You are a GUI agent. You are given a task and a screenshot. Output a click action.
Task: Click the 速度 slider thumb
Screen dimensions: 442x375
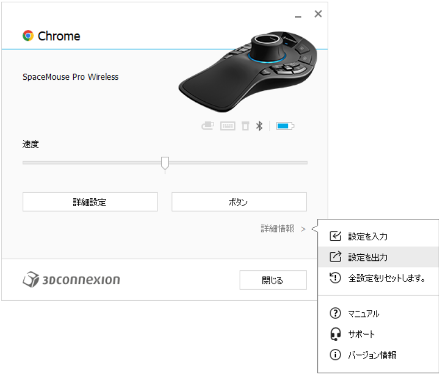[x=165, y=163]
